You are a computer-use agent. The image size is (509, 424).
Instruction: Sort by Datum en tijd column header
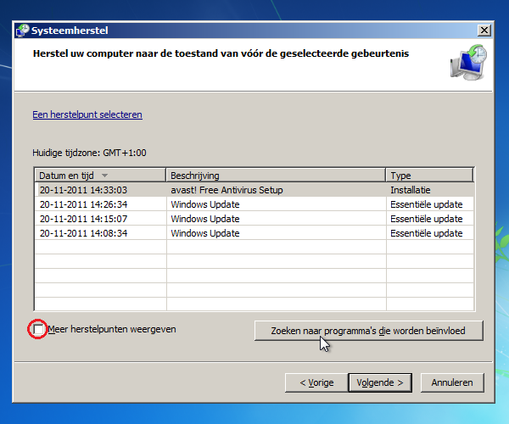[100, 176]
